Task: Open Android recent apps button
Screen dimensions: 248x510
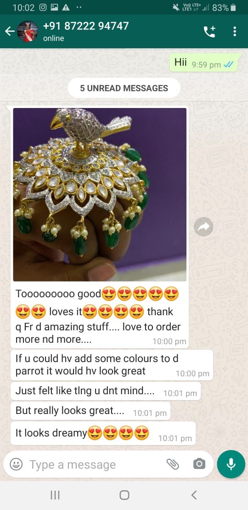Action: [55, 495]
